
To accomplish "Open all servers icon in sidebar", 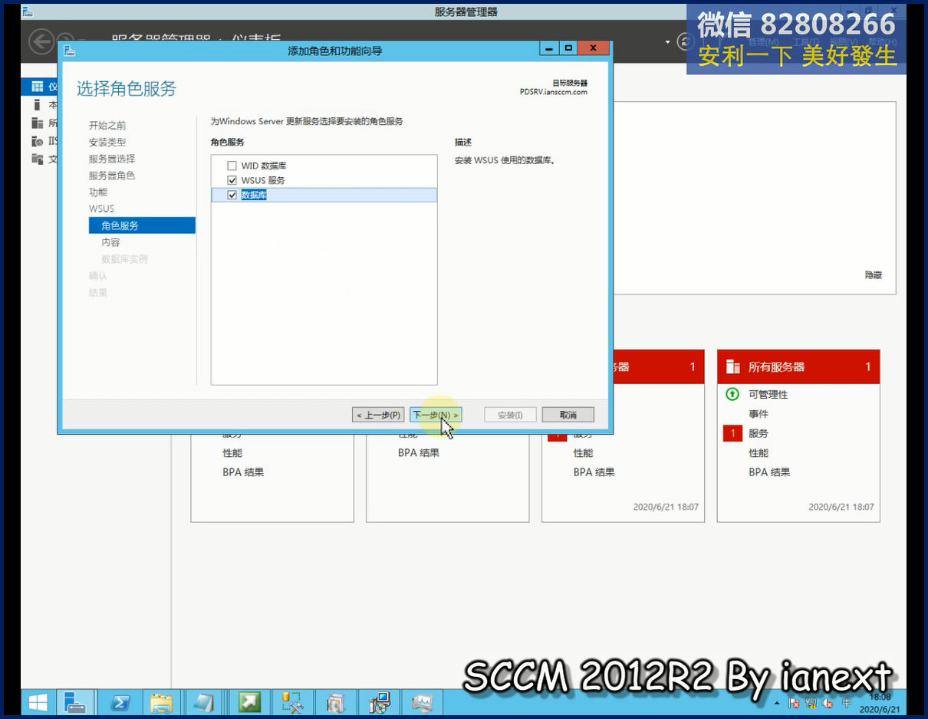I will tap(37, 123).
